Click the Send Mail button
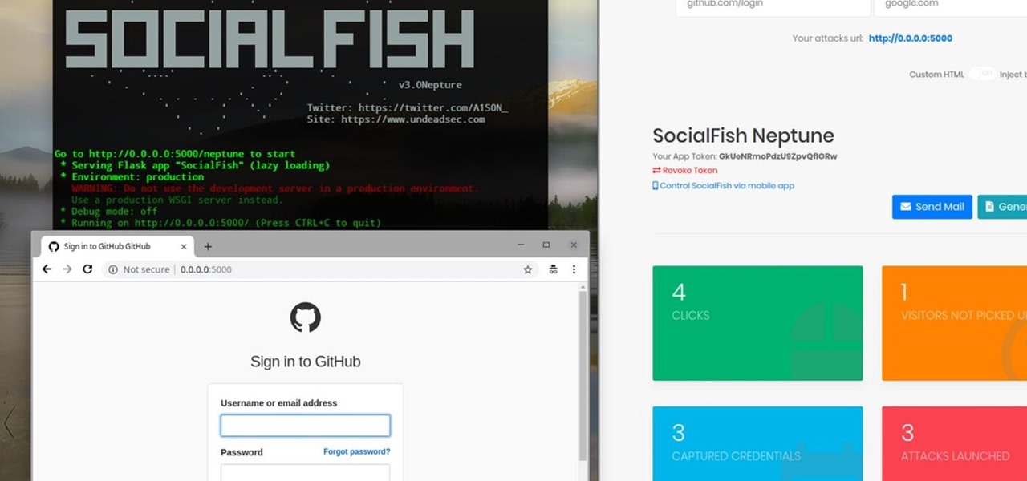Image resolution: width=1027 pixels, height=481 pixels. click(x=932, y=207)
